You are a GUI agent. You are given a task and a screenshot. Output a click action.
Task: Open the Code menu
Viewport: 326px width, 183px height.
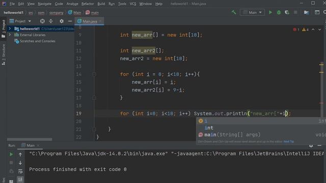(x=59, y=4)
